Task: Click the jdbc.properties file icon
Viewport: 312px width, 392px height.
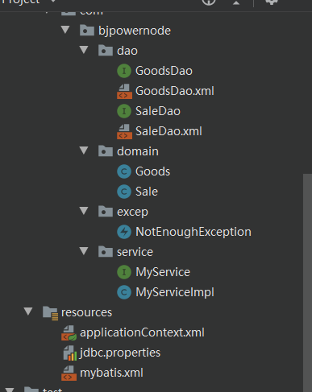Action: (70, 353)
